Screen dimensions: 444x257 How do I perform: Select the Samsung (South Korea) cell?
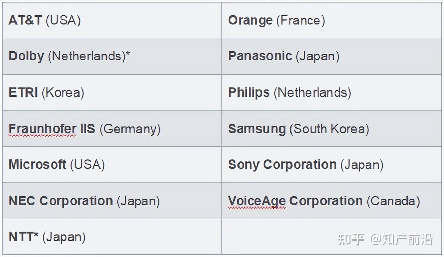[331, 128]
